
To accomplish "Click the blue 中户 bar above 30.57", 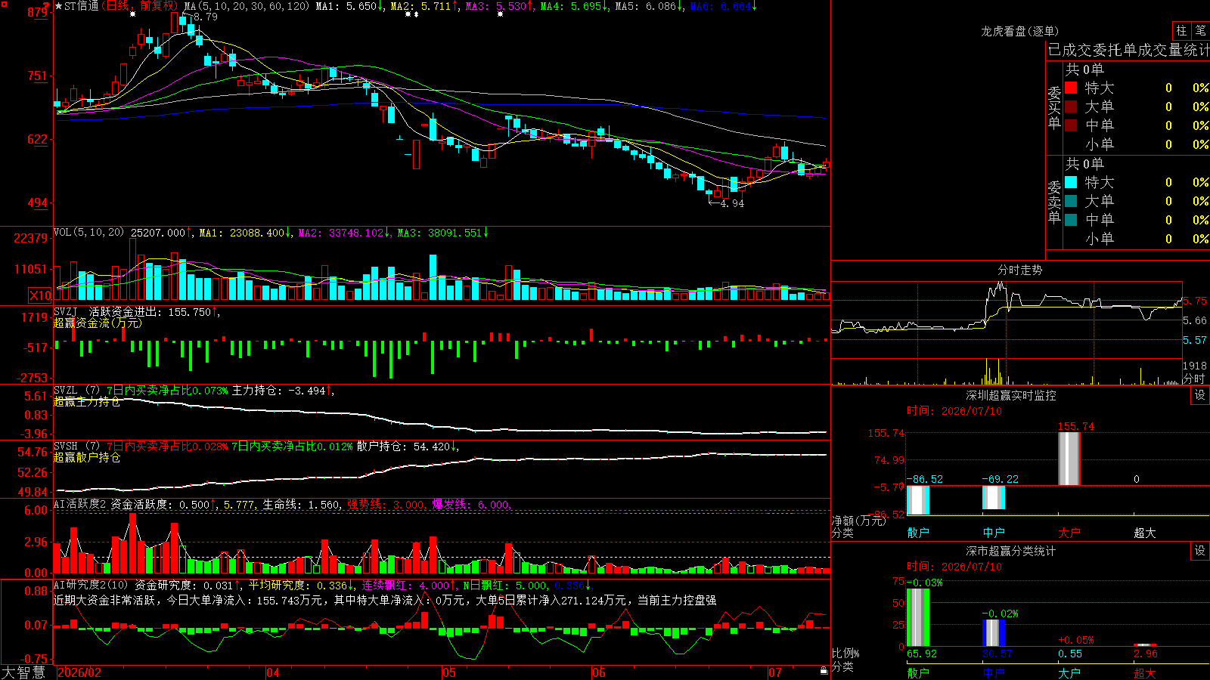I will [x=993, y=633].
